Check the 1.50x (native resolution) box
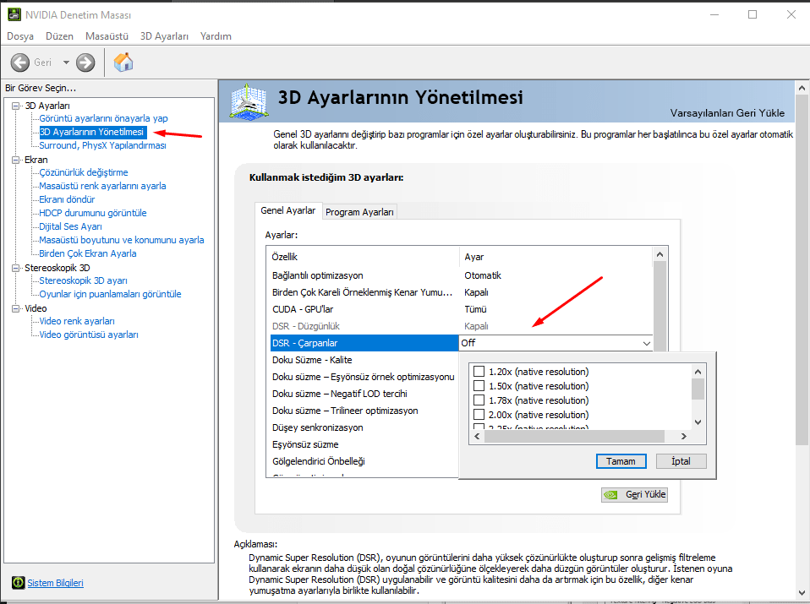 [479, 385]
